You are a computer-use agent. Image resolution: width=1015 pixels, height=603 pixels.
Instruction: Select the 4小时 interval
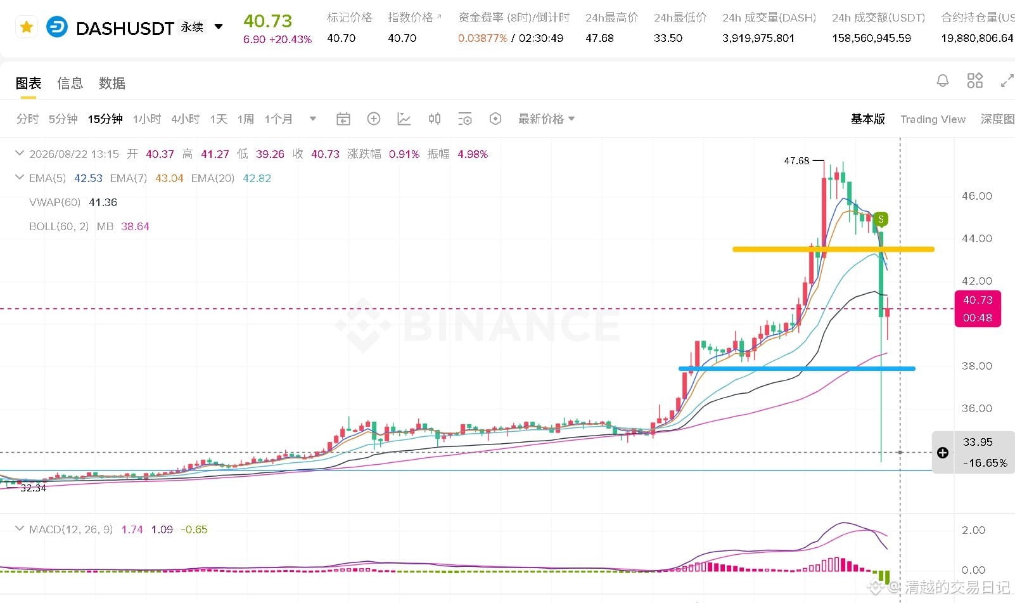click(186, 119)
